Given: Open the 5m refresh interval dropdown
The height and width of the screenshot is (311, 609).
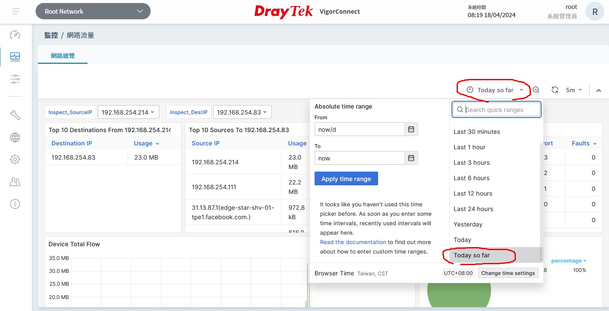Looking at the screenshot, I should (x=574, y=90).
